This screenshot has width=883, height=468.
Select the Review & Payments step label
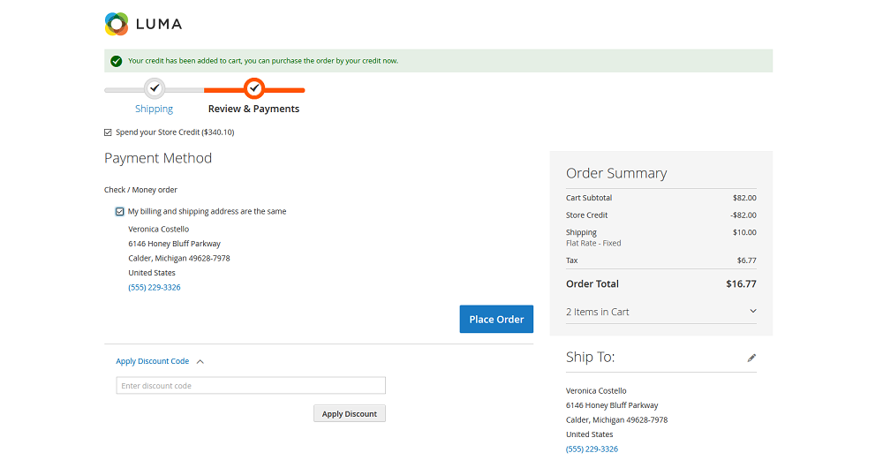click(253, 109)
